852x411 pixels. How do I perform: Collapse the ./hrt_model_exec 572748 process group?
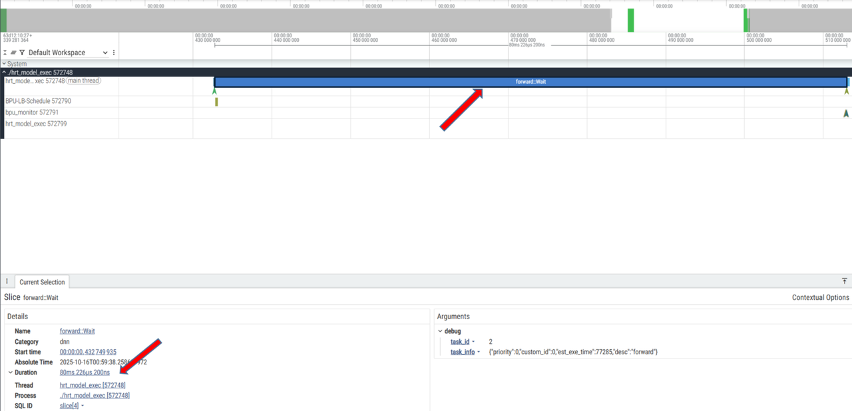coord(4,72)
